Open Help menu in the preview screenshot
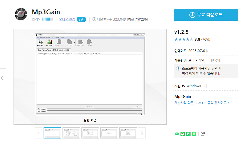This screenshot has height=152, width=246. 62,38
